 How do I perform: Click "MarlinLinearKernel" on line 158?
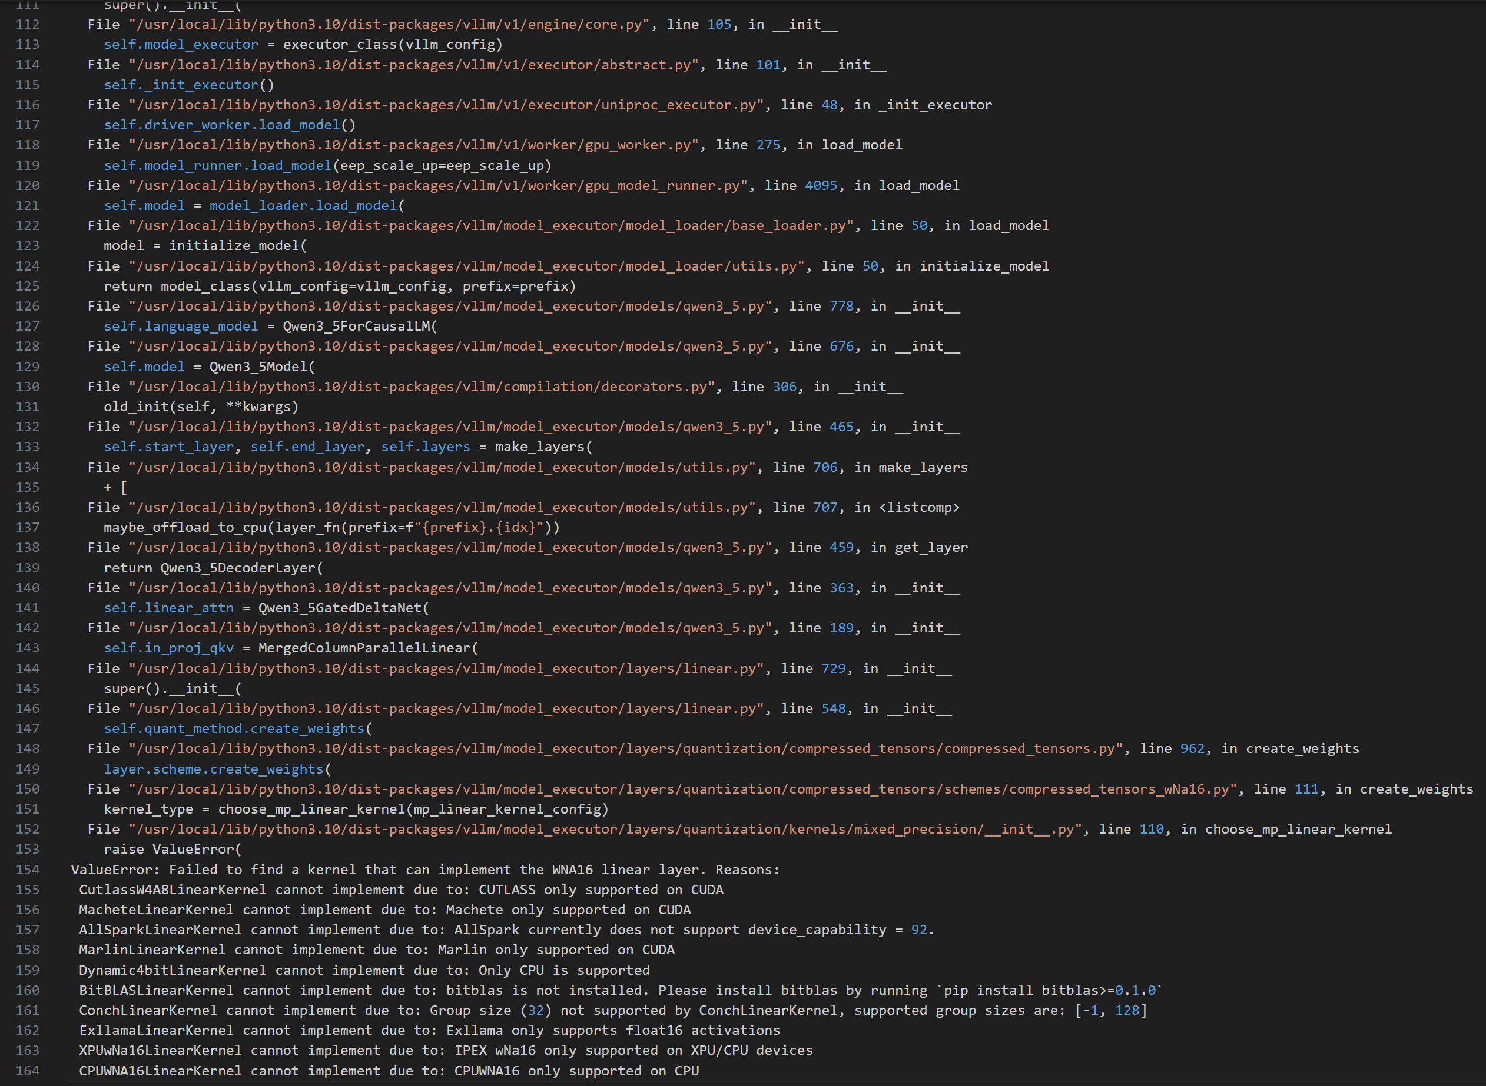click(152, 950)
